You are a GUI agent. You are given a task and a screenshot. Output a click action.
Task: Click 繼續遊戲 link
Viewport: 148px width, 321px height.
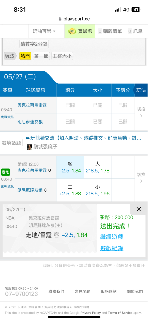(x=111, y=237)
